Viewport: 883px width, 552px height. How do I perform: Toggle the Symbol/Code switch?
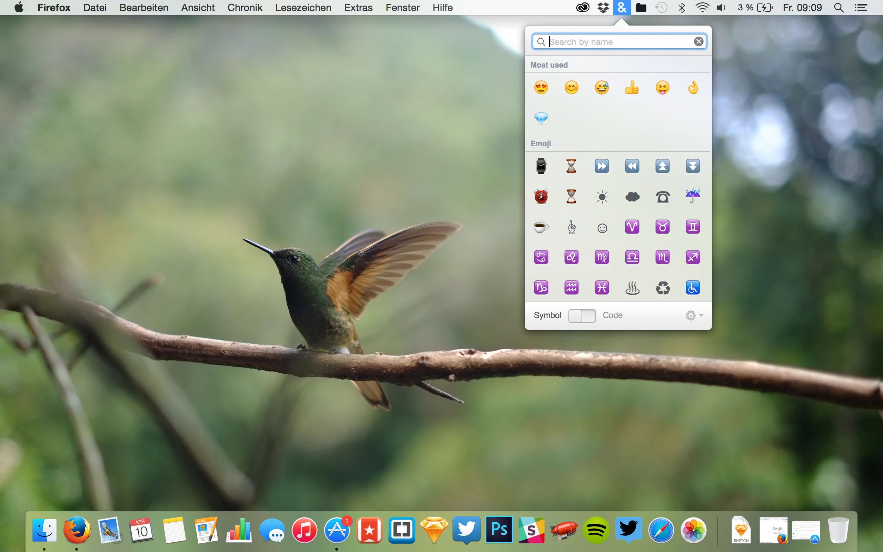pos(582,315)
